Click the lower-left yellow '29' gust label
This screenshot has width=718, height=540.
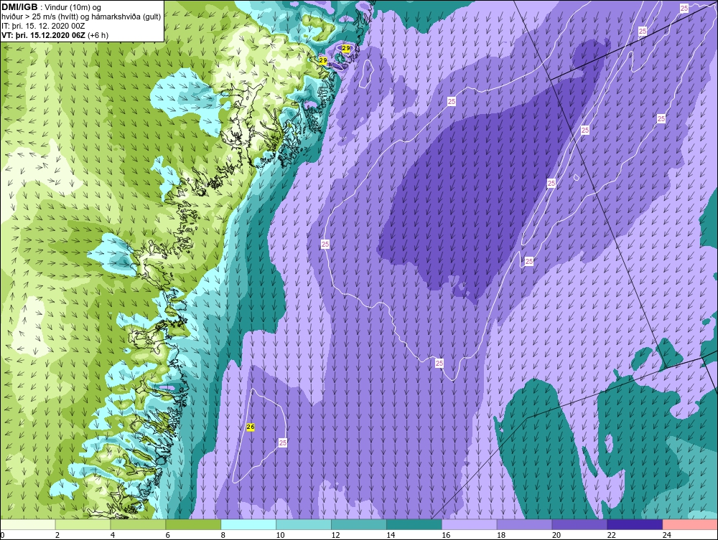[x=323, y=60]
